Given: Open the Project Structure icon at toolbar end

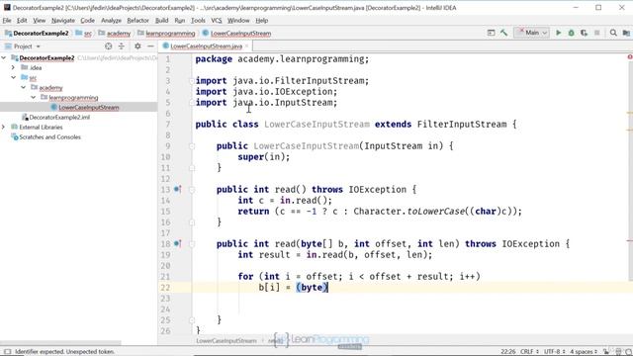Looking at the screenshot, I should click(x=626, y=33).
